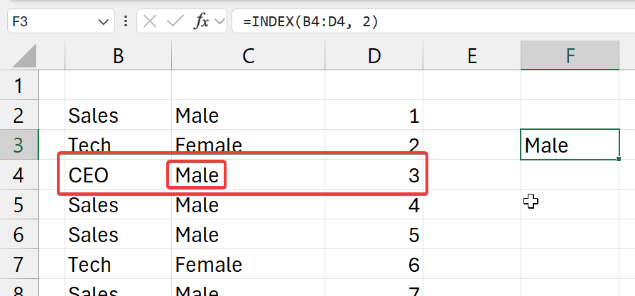Click the Cancel (X) formula icon

click(150, 21)
